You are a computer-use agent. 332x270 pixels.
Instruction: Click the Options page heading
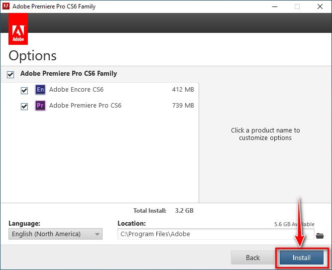[x=33, y=56]
